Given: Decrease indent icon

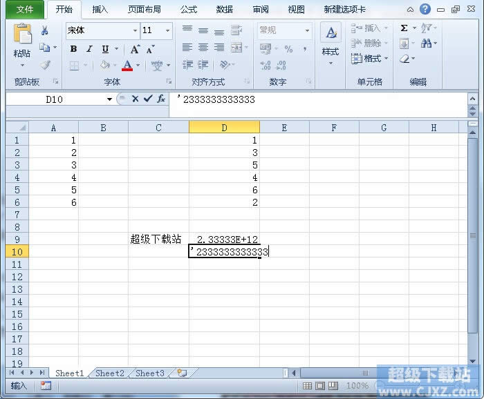Looking at the screenshot, I should click(x=187, y=64).
